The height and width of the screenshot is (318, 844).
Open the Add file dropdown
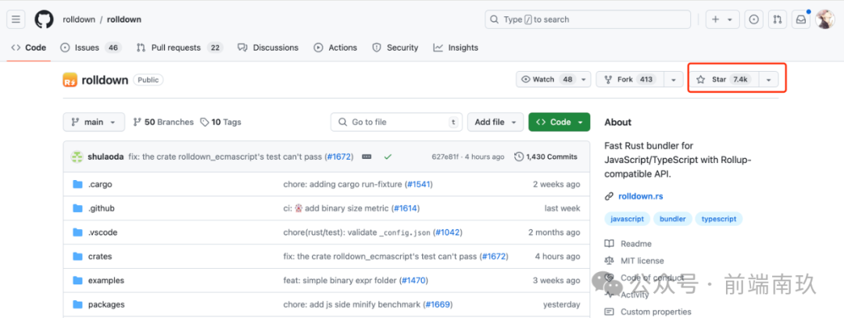[495, 122]
